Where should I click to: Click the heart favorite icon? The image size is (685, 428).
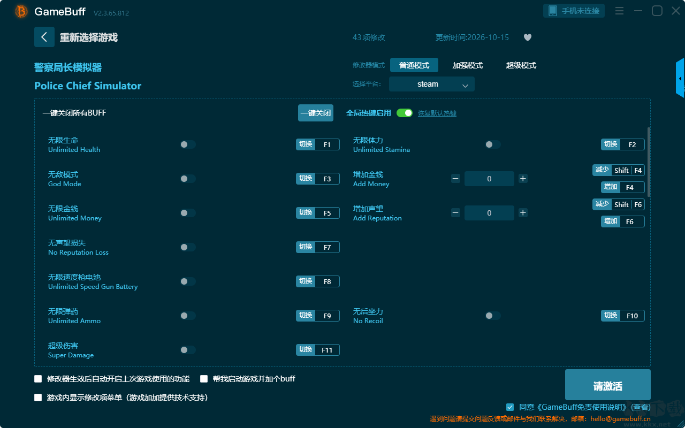click(x=528, y=37)
